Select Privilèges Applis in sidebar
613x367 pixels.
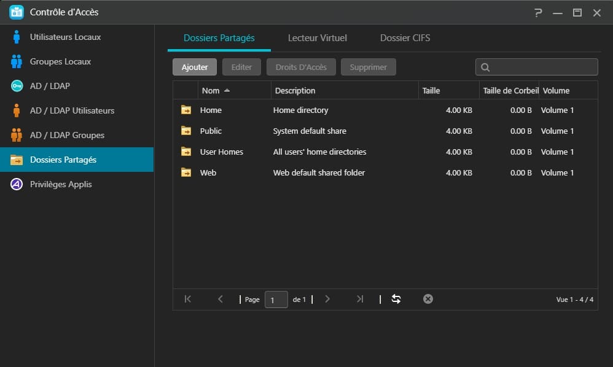61,184
